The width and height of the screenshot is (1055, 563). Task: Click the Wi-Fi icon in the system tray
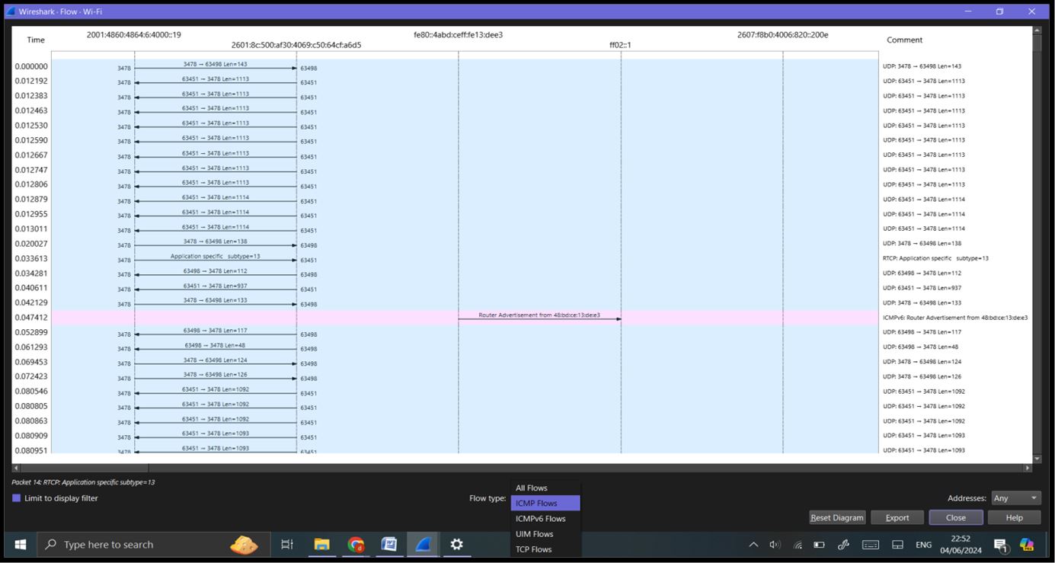(797, 544)
